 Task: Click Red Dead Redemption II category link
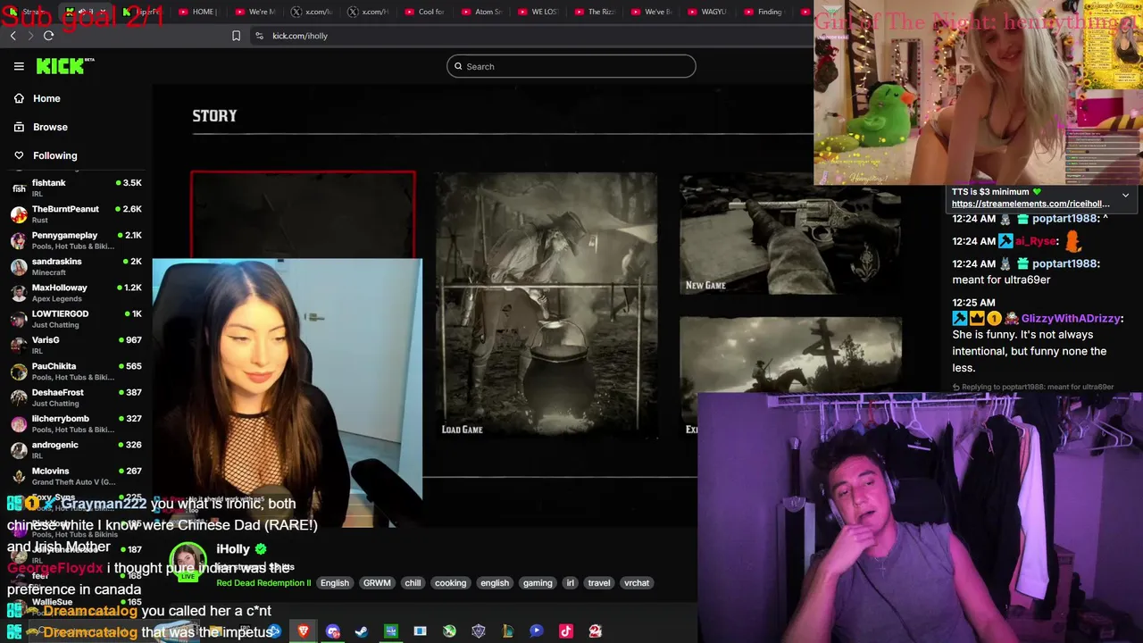point(263,583)
